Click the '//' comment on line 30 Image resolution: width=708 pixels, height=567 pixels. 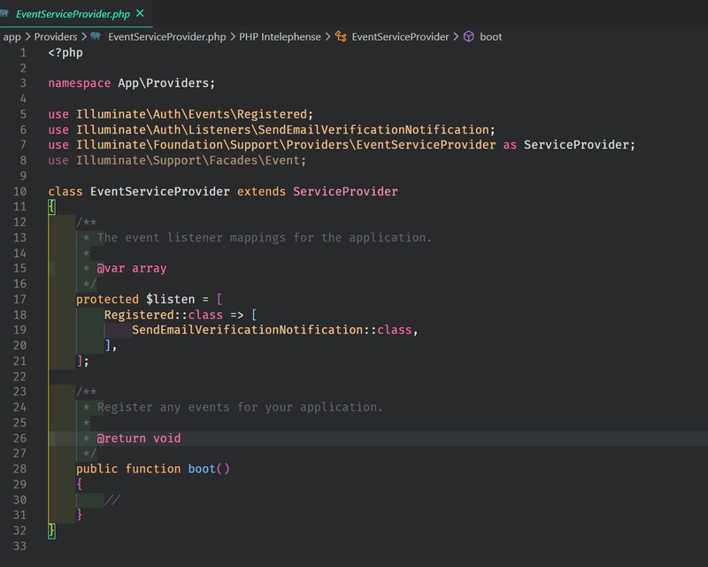pyautogui.click(x=112, y=500)
